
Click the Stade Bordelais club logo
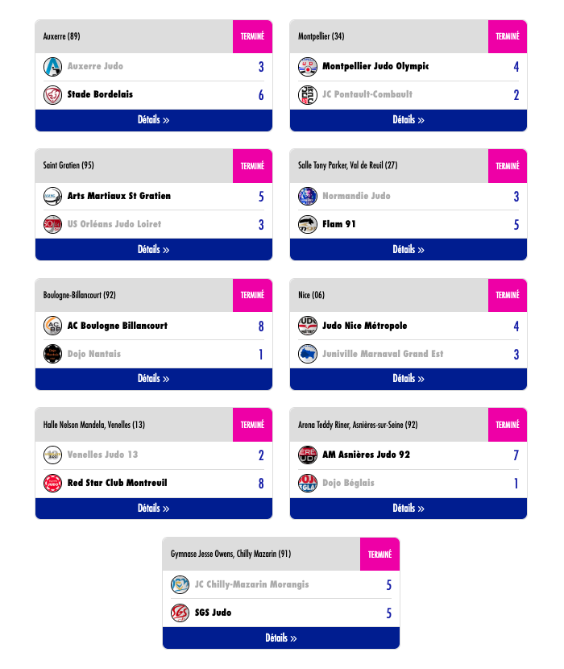(52, 94)
